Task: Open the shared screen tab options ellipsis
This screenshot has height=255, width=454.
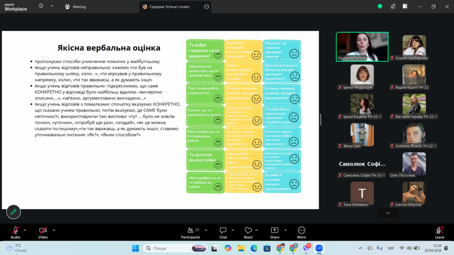Action: (206, 7)
